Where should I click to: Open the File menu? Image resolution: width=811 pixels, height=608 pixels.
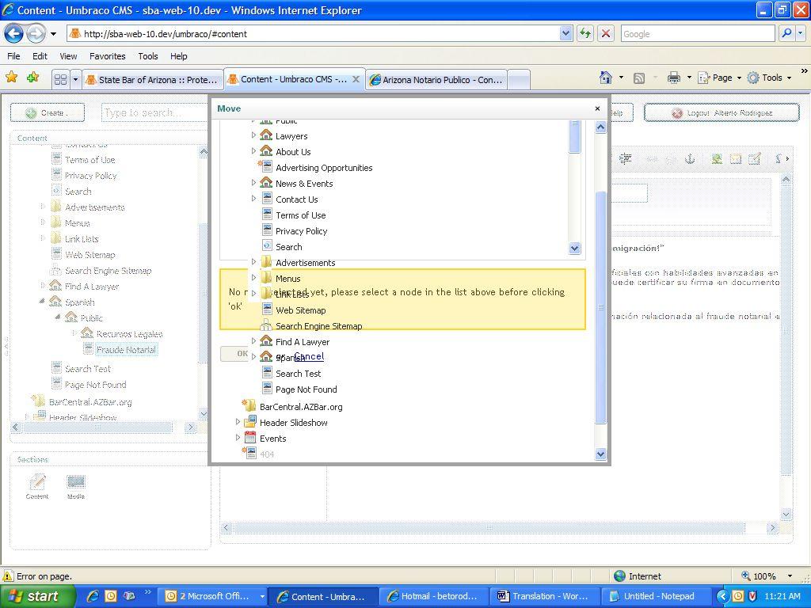[x=13, y=56]
